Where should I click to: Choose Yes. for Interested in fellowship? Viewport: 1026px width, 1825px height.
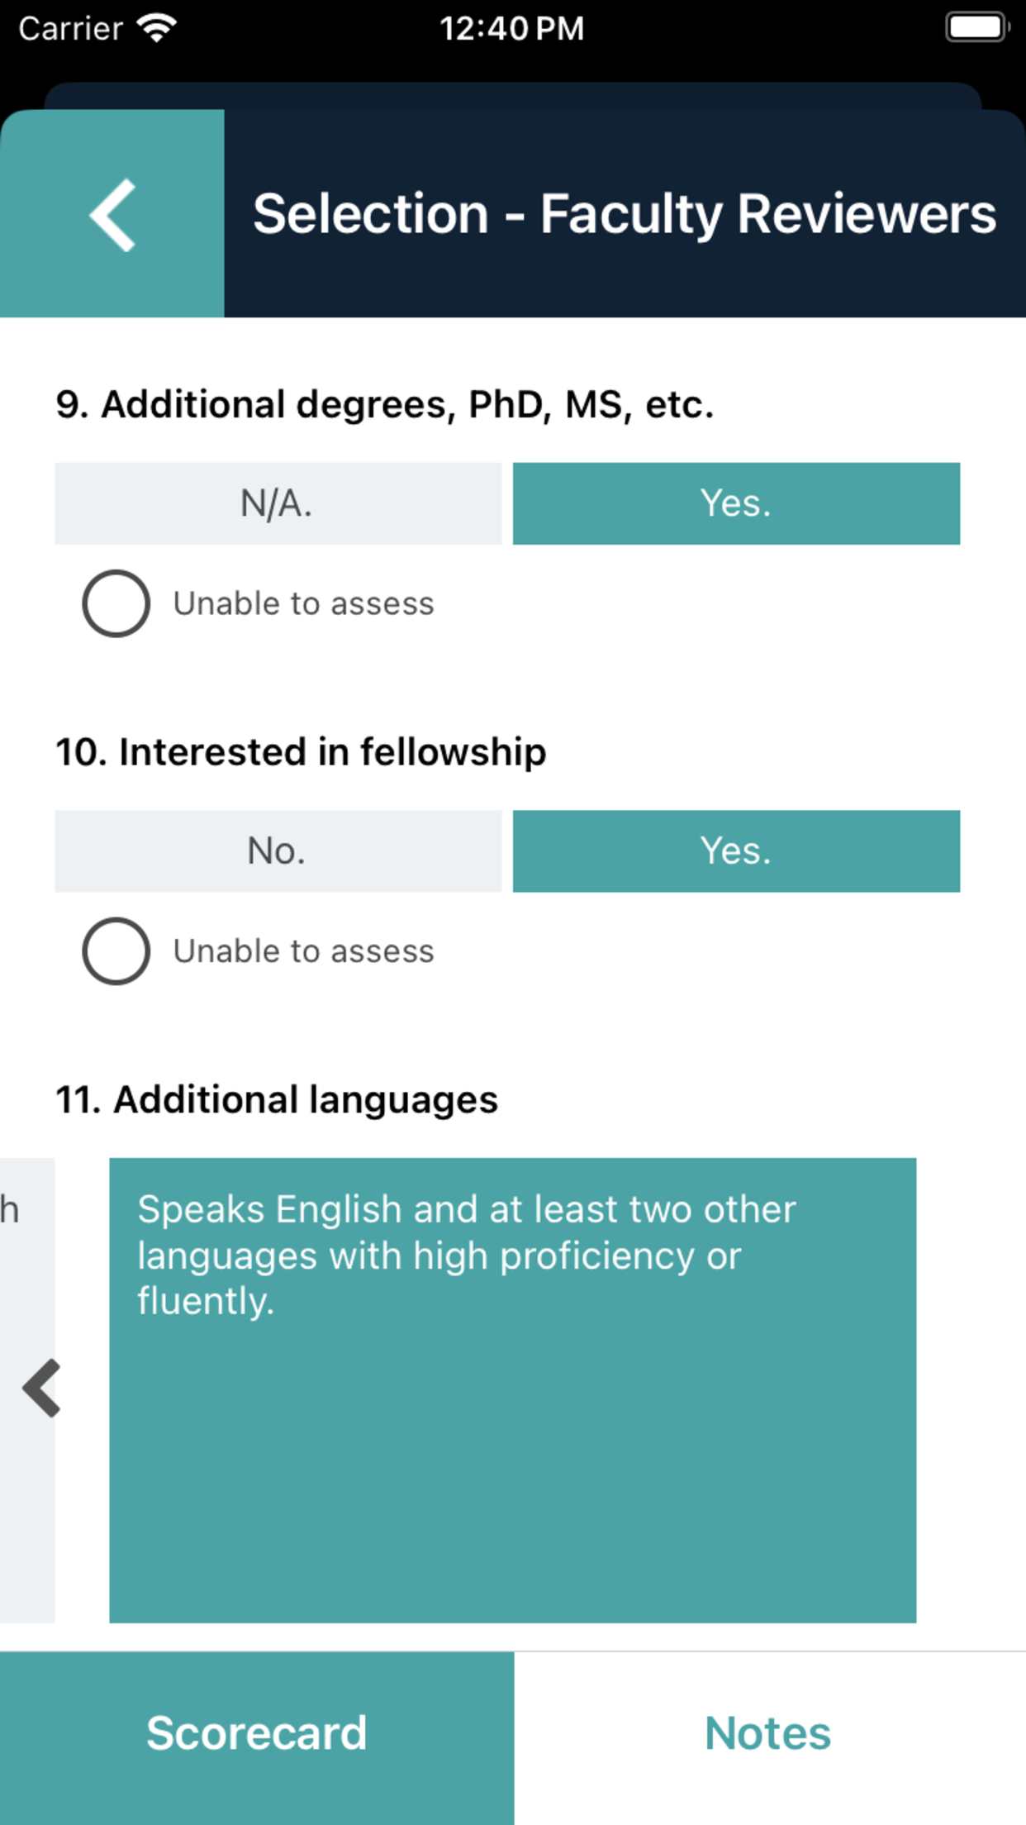(x=736, y=851)
